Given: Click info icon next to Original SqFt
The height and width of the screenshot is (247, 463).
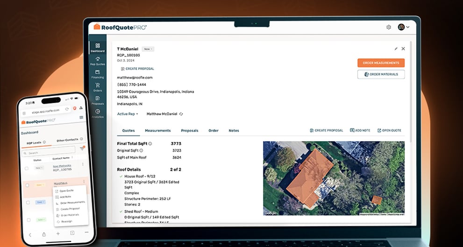Looking at the screenshot, I should [141, 150].
